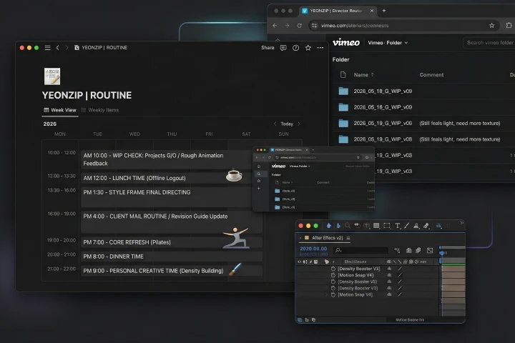Go back in the YEONZIP ROUTINE window
Image resolution: width=515 pixels, height=343 pixels.
tap(57, 48)
